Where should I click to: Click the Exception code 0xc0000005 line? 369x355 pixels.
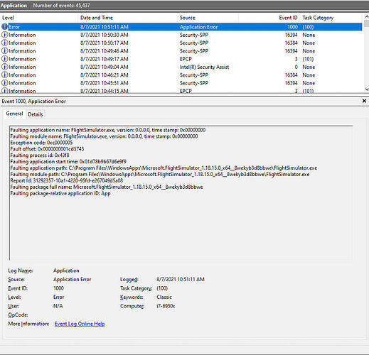pos(41,143)
